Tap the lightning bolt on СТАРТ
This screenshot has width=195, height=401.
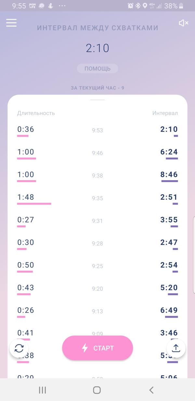click(85, 348)
